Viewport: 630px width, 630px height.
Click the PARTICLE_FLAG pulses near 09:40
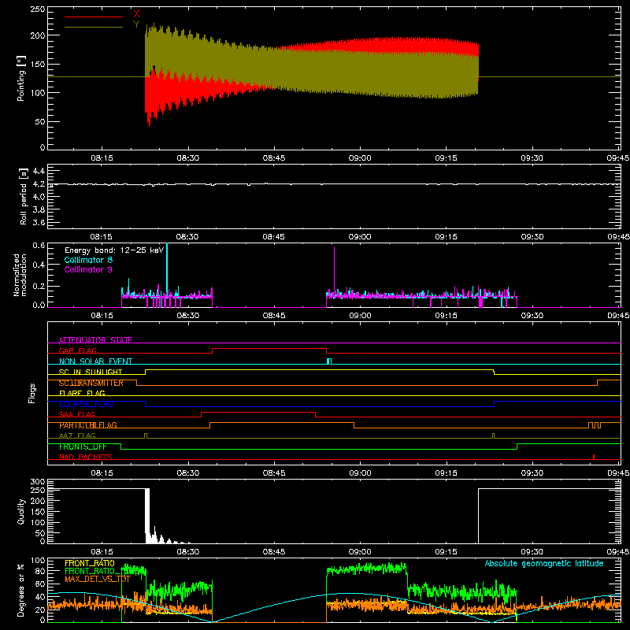[595, 425]
